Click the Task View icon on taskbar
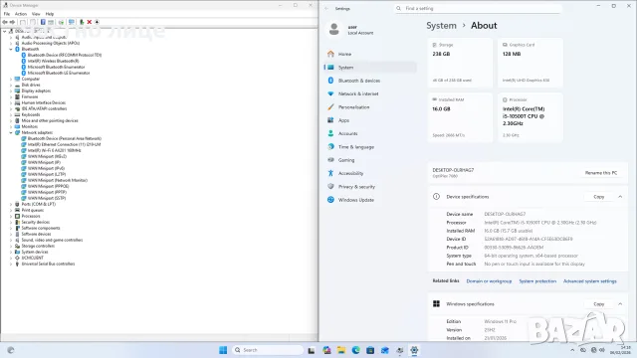The image size is (637, 358). 312,350
